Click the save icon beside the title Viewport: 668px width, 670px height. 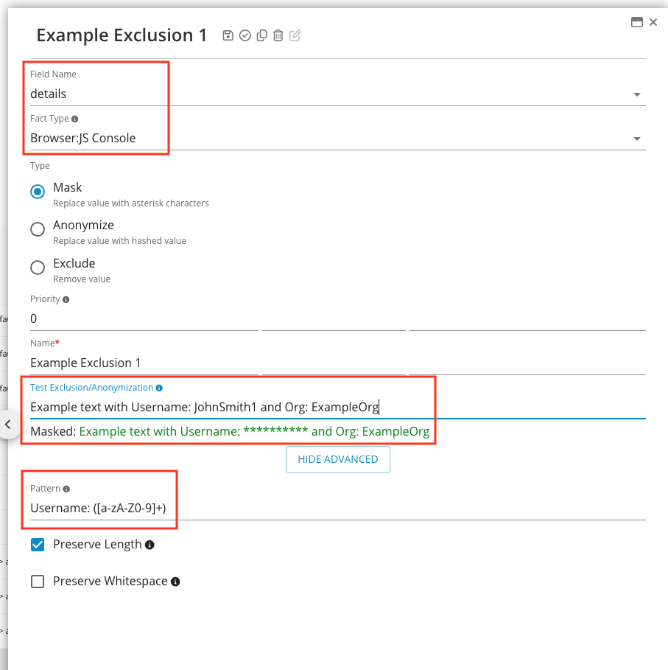[x=228, y=35]
